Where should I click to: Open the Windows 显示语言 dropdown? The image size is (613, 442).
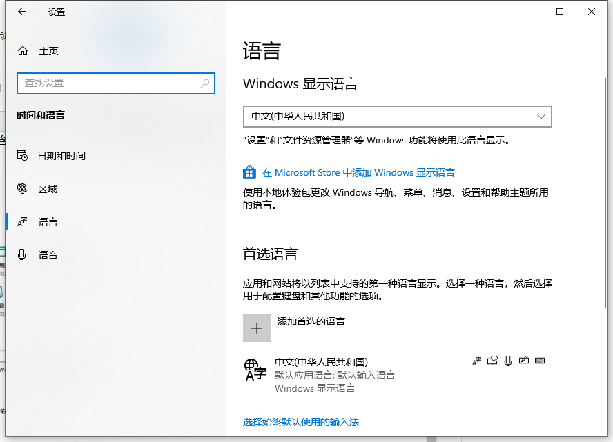point(398,116)
